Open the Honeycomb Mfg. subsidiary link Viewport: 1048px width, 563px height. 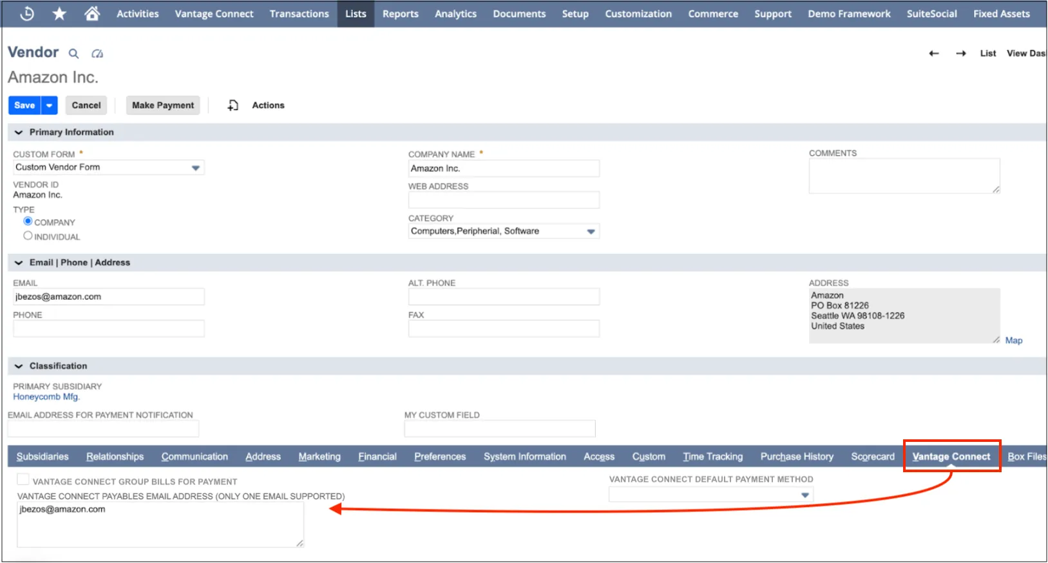click(46, 397)
